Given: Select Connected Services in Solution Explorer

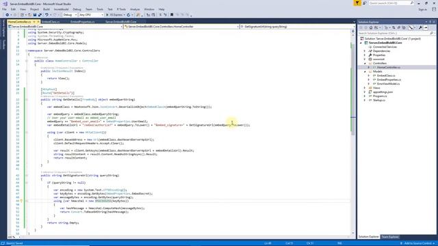Looking at the screenshot, I should click(385, 47).
